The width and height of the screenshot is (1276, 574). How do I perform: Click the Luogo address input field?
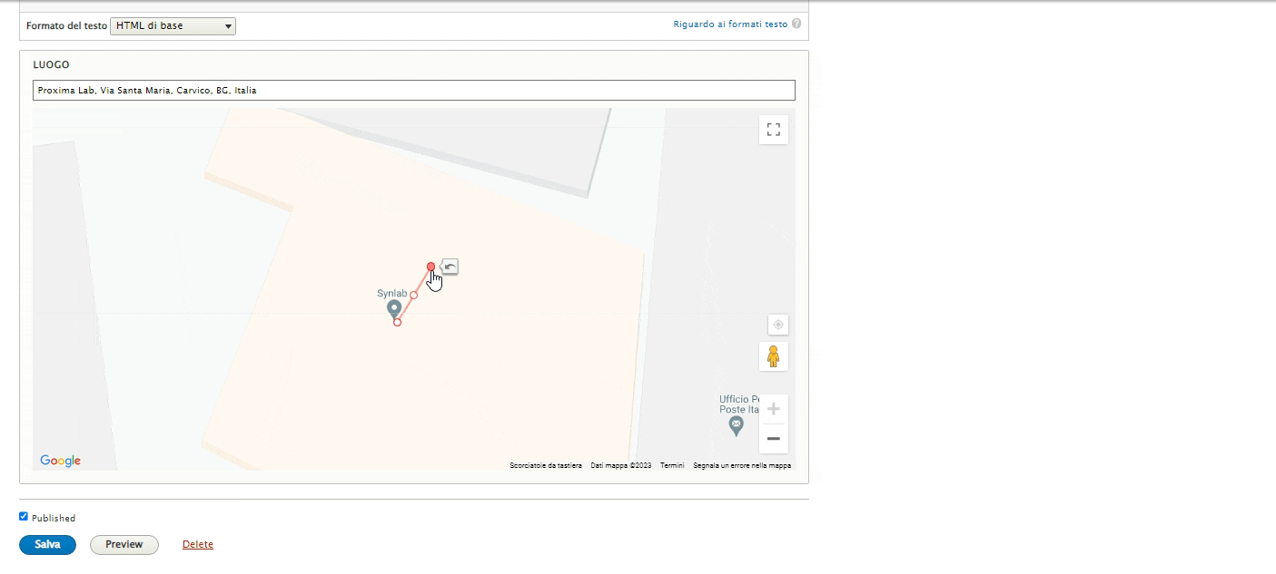pyautogui.click(x=413, y=91)
